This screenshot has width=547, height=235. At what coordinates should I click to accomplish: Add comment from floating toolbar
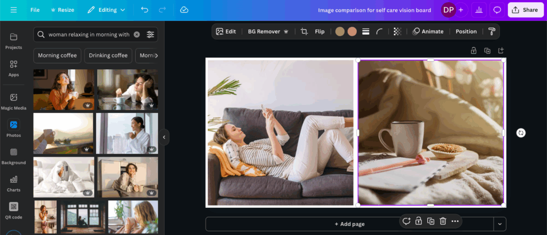point(407,221)
